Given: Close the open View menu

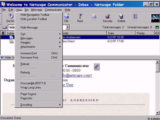Looking at the screenshot, I should (19, 10).
